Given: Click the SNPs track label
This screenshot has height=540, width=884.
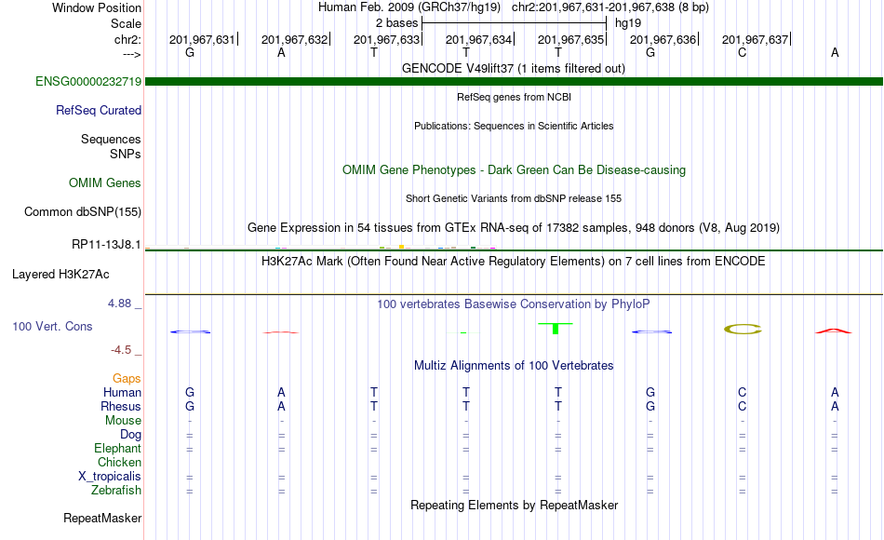Looking at the screenshot, I should click(126, 154).
